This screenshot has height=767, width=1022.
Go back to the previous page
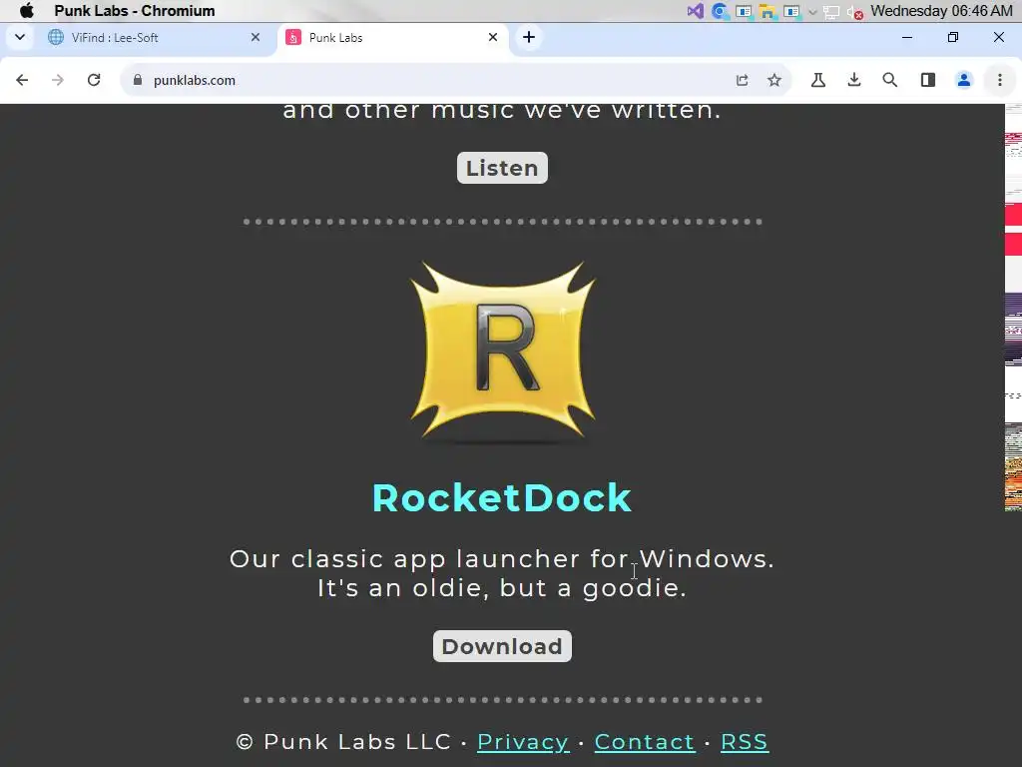(22, 80)
